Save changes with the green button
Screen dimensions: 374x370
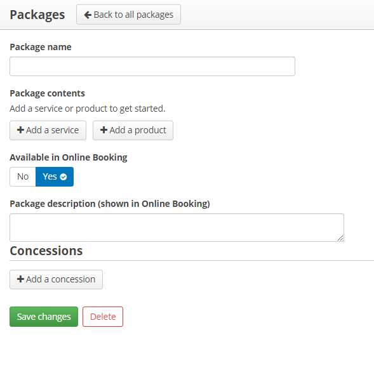(x=44, y=317)
